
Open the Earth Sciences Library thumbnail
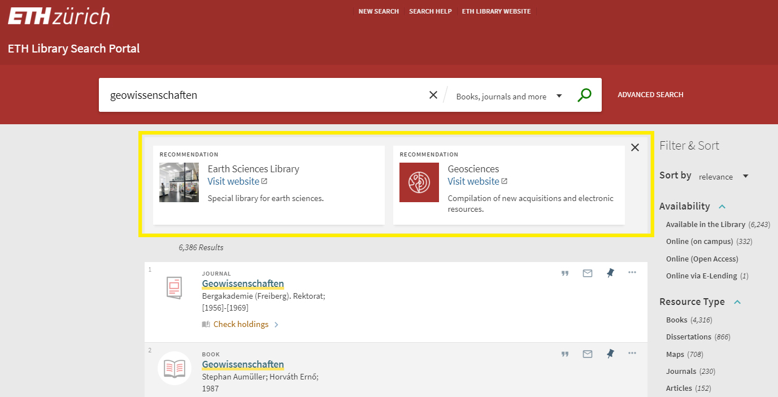(x=179, y=182)
